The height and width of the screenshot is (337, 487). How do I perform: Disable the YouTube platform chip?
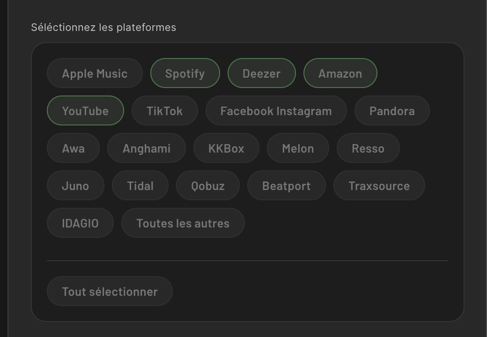85,111
